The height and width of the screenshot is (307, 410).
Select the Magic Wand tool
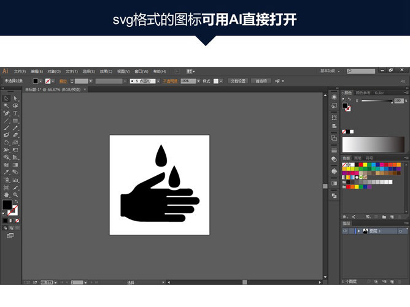[6, 105]
